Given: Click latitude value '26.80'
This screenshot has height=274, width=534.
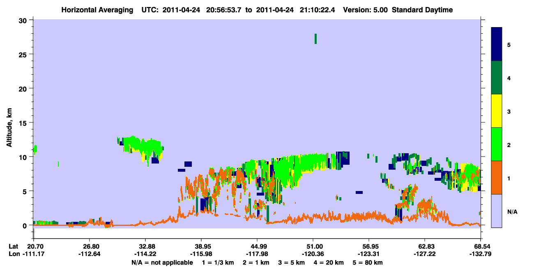Looking at the screenshot, I should point(91,246).
